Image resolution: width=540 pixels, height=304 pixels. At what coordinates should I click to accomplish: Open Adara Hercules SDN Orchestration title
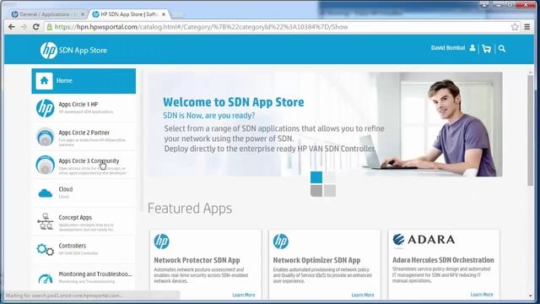[443, 260]
